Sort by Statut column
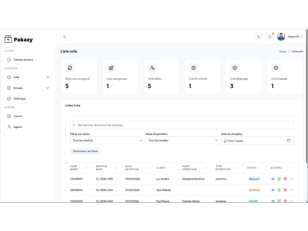 [x=257, y=168]
